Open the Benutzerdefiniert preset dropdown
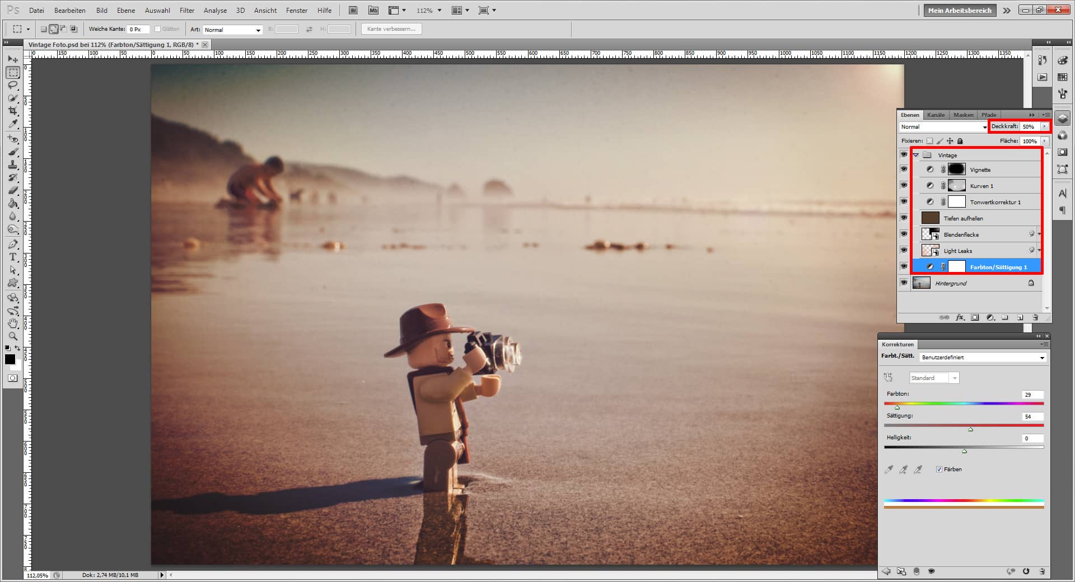The height and width of the screenshot is (582, 1075). pos(983,358)
